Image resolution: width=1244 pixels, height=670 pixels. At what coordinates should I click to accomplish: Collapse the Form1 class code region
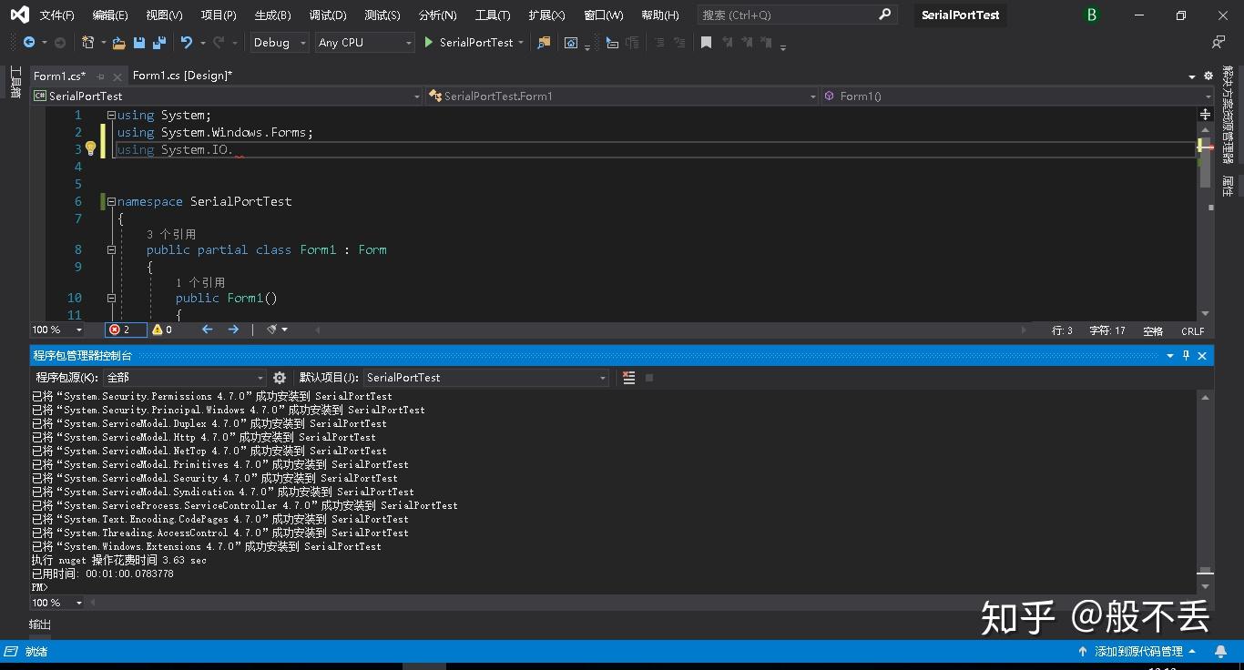tap(111, 250)
